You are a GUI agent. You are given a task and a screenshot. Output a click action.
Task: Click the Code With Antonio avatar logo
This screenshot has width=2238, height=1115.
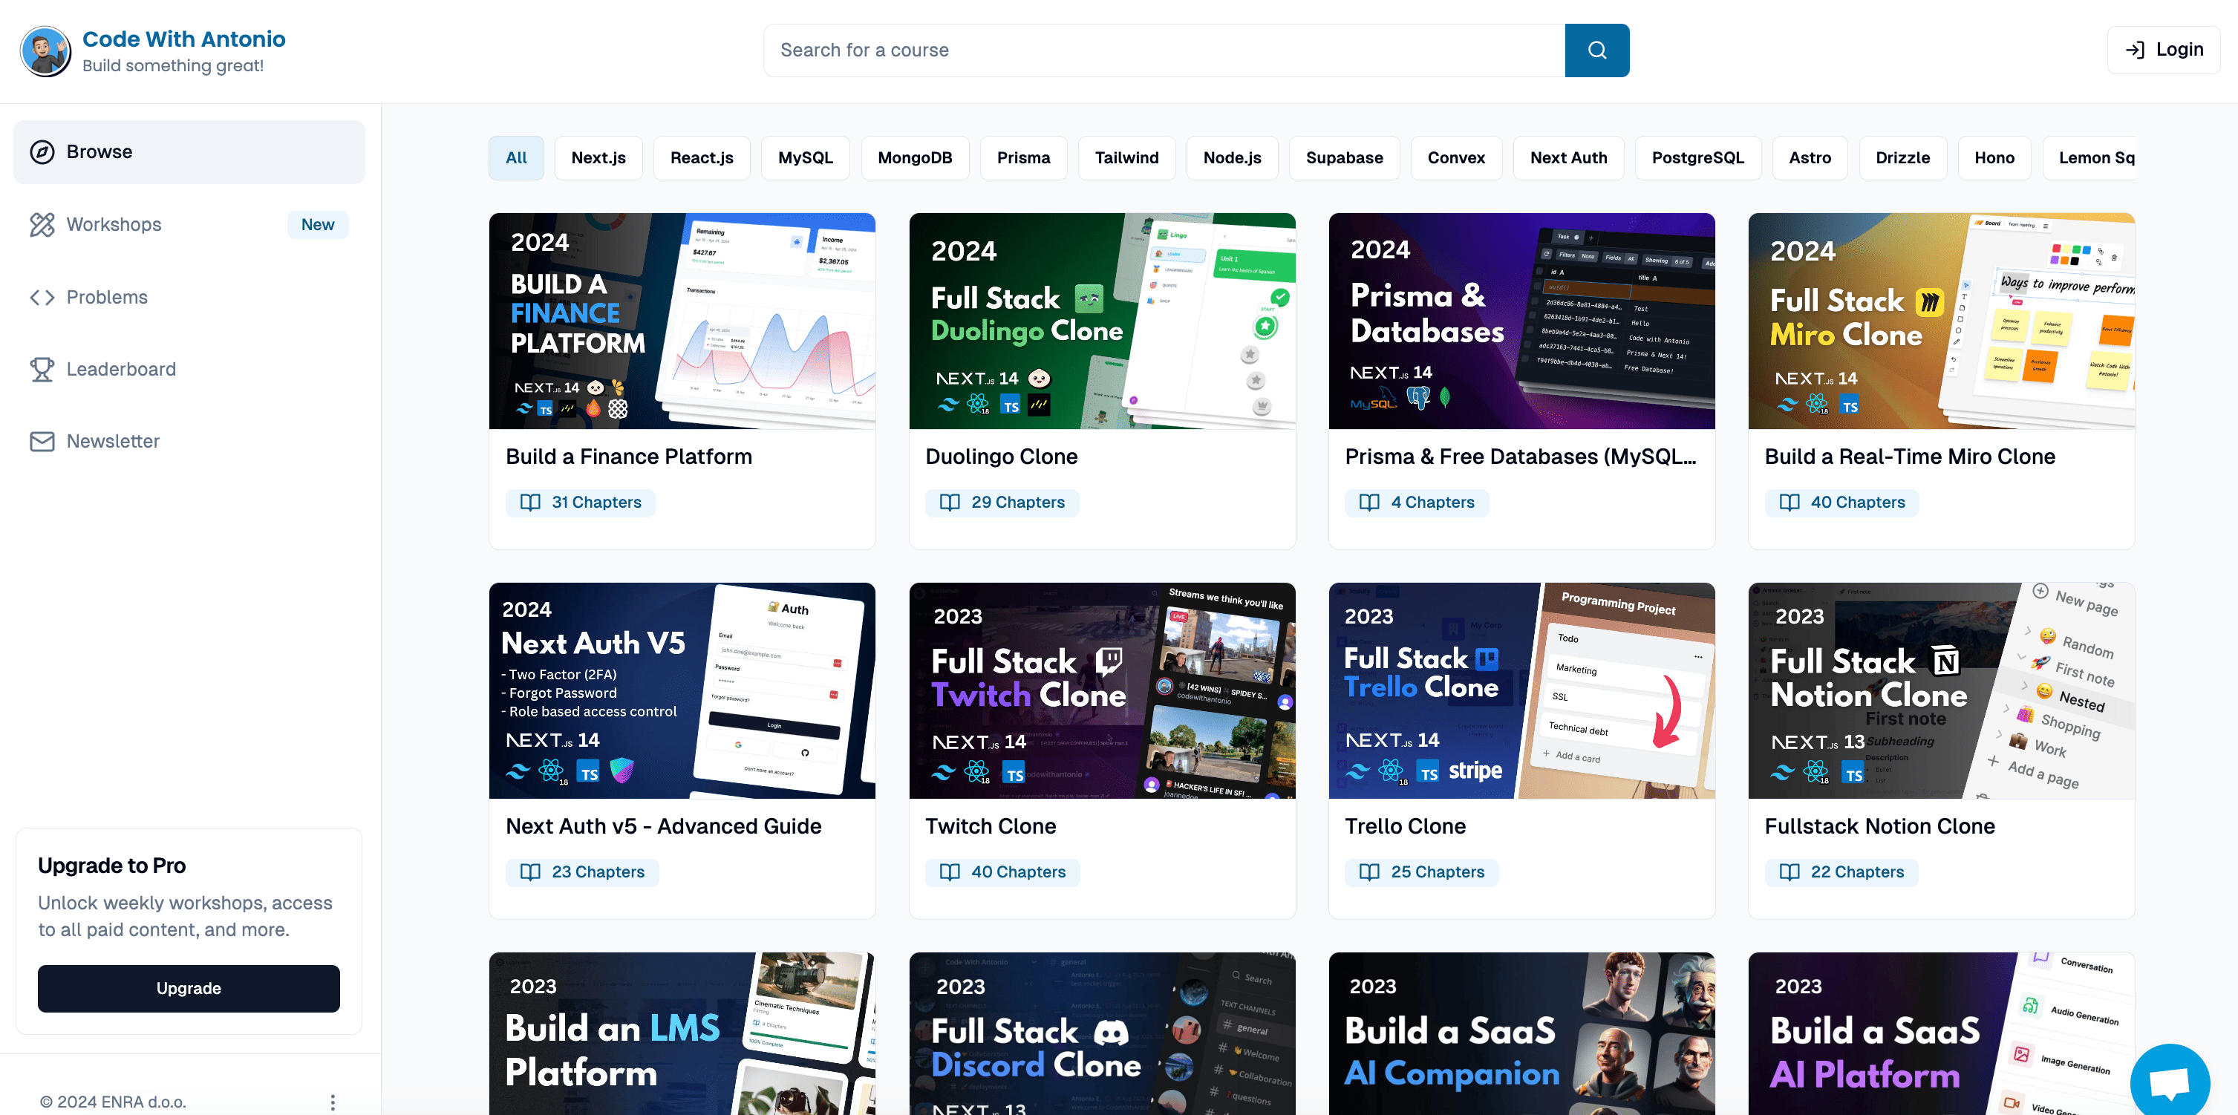[x=45, y=50]
